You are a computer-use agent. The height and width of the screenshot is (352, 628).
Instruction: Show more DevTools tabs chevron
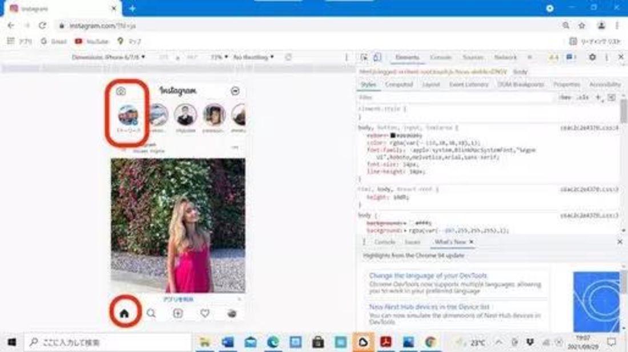(x=530, y=58)
